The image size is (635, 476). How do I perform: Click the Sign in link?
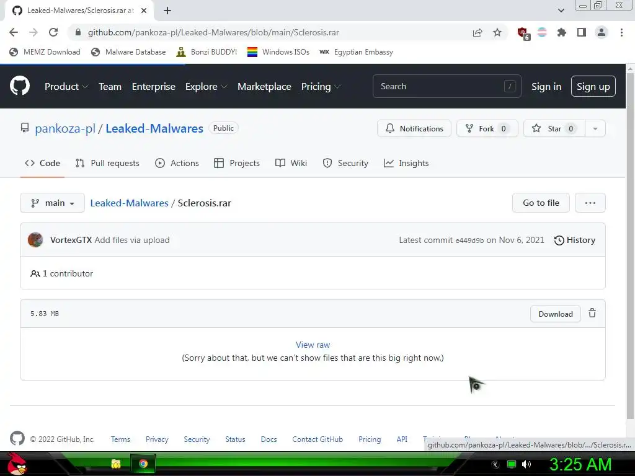(x=546, y=87)
